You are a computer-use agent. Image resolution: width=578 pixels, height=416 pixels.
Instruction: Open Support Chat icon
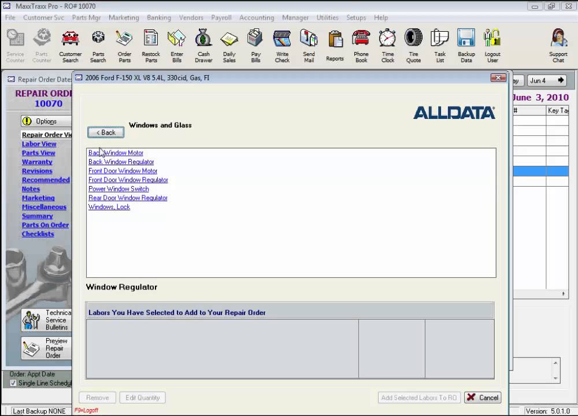pos(558,45)
